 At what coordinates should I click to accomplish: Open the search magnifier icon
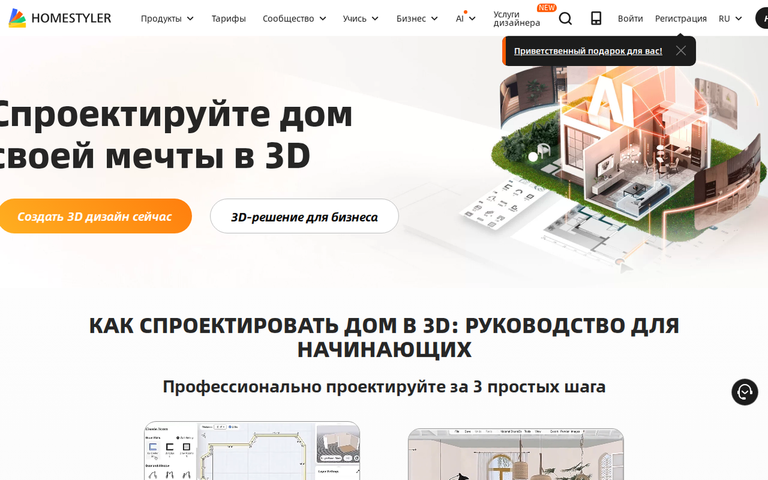(565, 19)
